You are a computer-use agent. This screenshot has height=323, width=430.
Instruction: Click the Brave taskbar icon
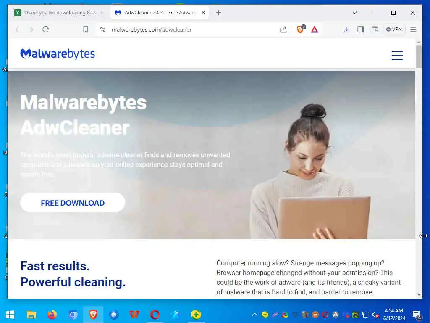93,315
